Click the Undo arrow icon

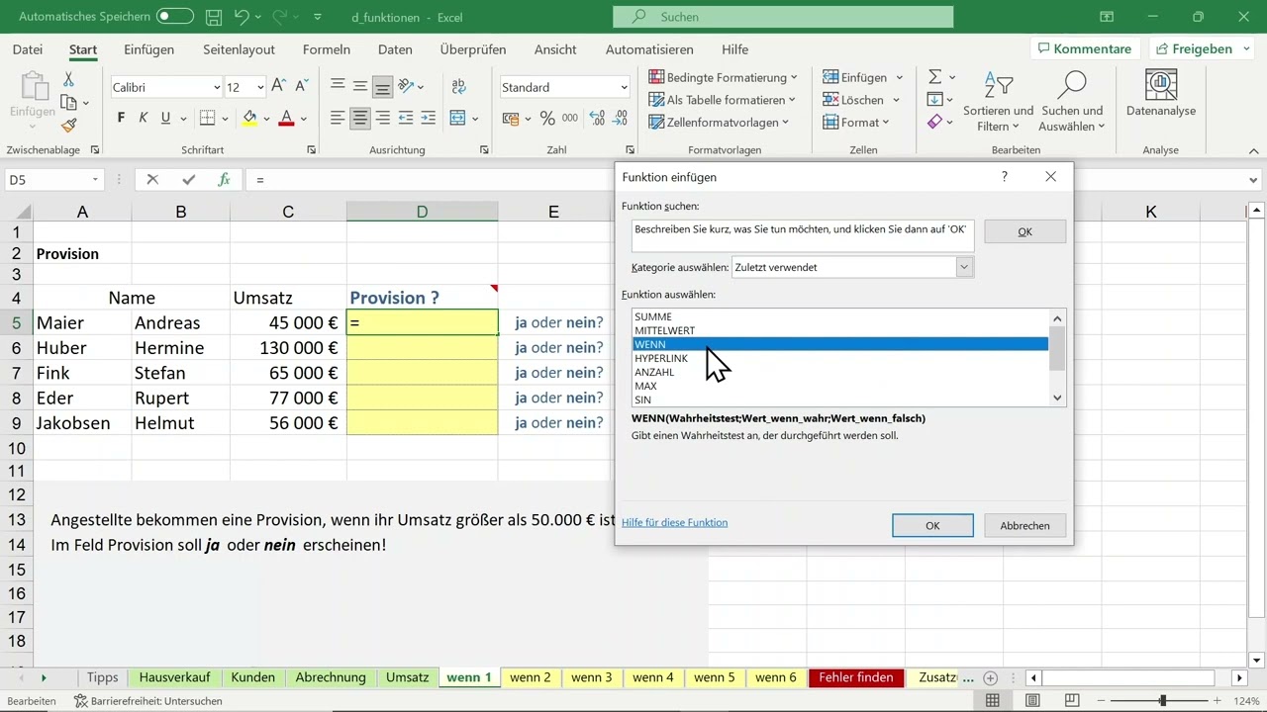[242, 17]
